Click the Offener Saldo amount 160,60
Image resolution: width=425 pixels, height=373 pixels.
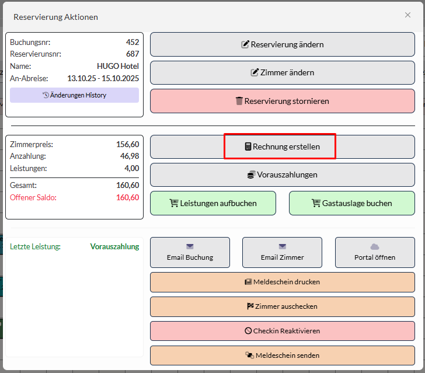click(127, 198)
